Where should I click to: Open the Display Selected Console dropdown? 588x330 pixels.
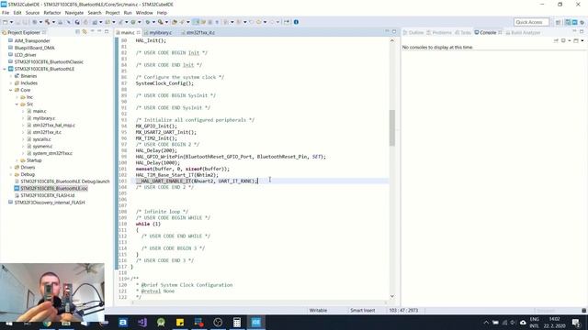pyautogui.click(x=570, y=40)
